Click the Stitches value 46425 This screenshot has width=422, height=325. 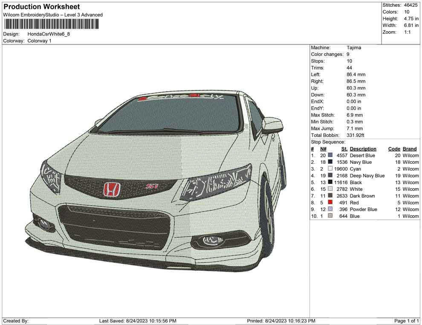point(411,5)
